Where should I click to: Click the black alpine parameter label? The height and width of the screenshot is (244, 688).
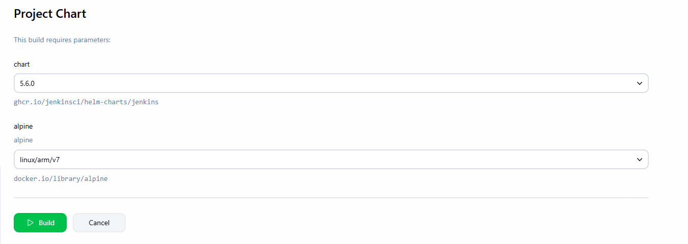pos(23,126)
